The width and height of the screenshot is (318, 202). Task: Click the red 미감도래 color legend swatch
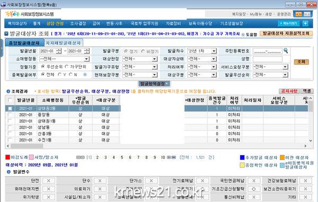point(8,157)
